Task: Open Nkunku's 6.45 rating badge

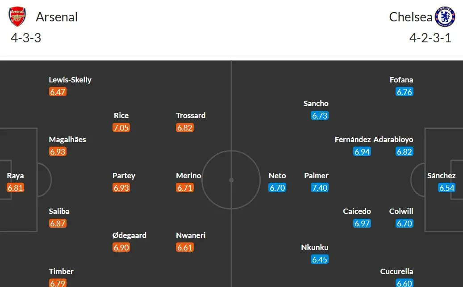Action: pyautogui.click(x=320, y=259)
